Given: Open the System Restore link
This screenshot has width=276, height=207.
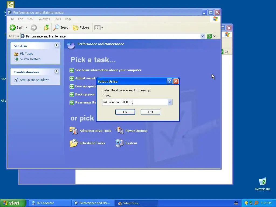Looking at the screenshot, I should point(30,59).
